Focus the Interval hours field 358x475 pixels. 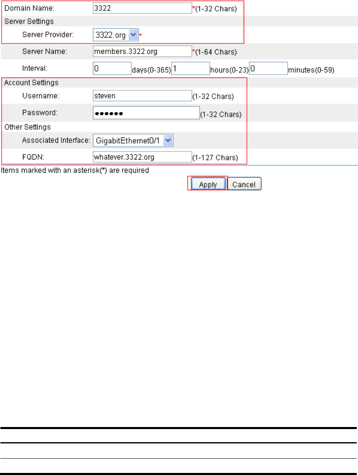[190, 69]
